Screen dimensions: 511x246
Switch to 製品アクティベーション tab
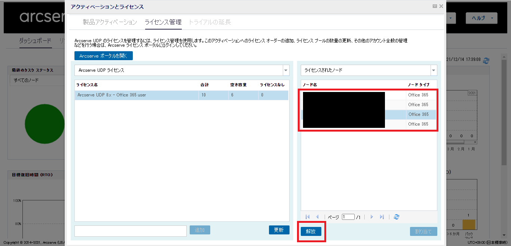pos(110,22)
